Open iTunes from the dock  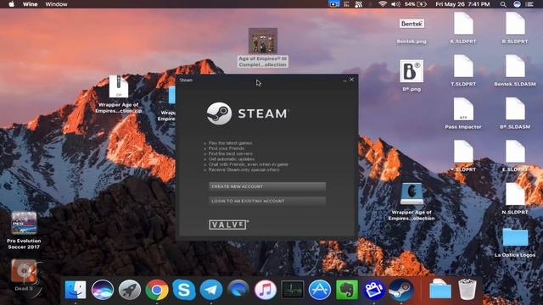coord(266,290)
